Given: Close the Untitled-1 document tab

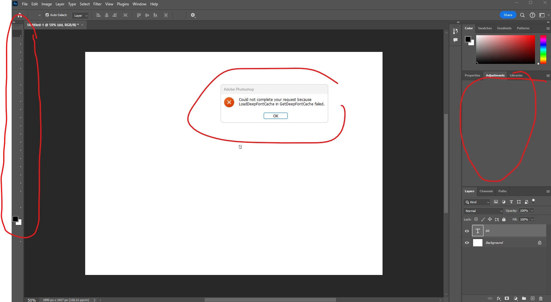Looking at the screenshot, I should point(82,25).
